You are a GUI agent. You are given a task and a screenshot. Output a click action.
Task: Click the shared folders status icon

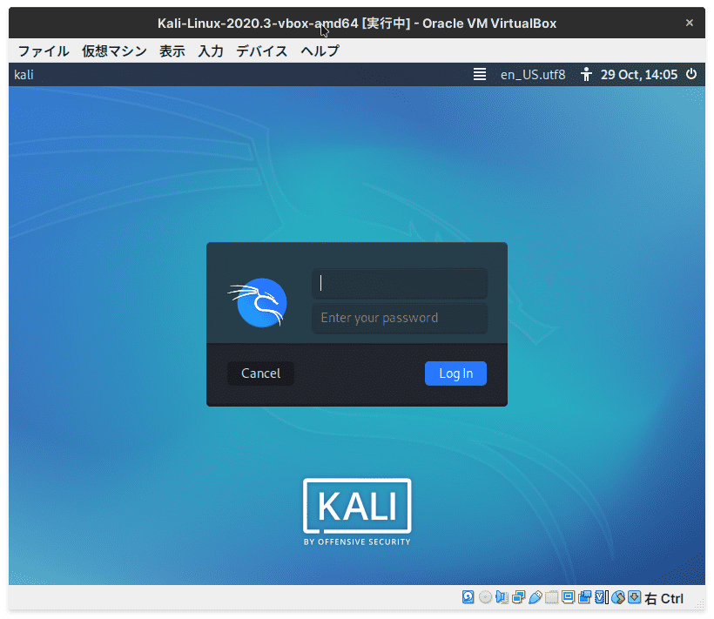point(551,597)
